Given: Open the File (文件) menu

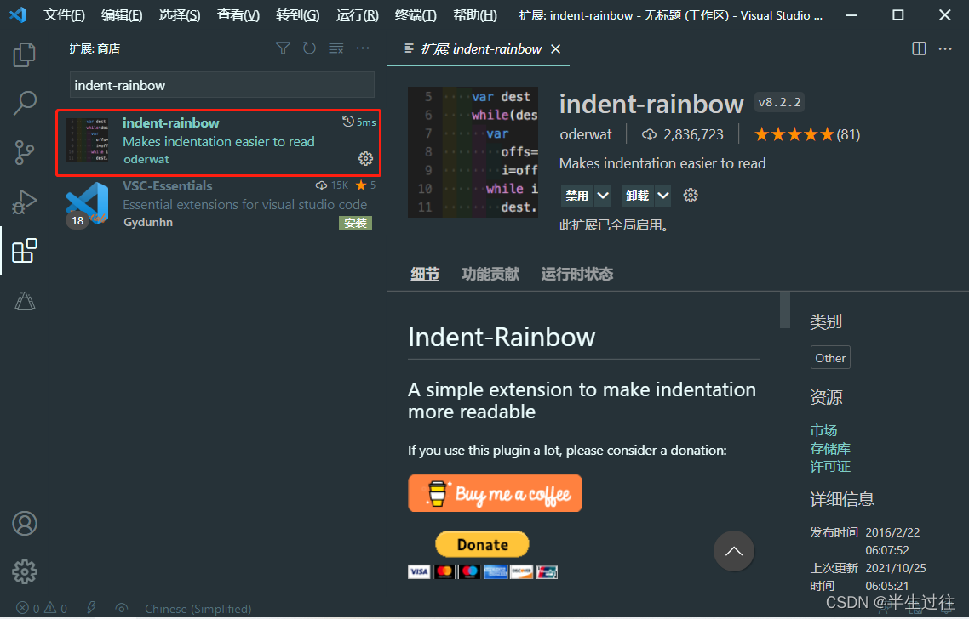Looking at the screenshot, I should coord(64,15).
